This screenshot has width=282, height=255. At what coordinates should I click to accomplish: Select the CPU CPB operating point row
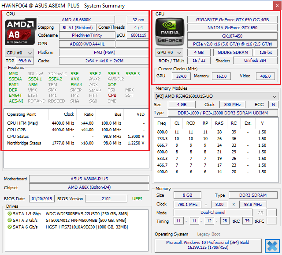[x=76, y=130]
